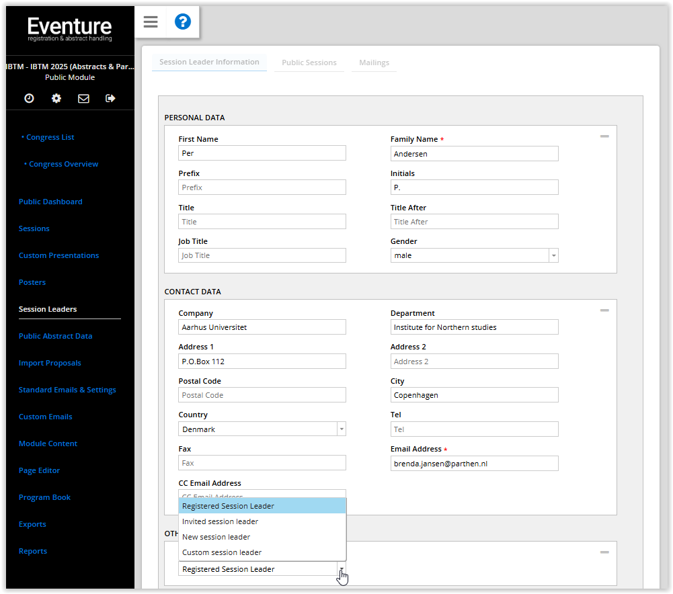Open settings gear icon in sidebar
This screenshot has width=673, height=594.
tap(56, 98)
